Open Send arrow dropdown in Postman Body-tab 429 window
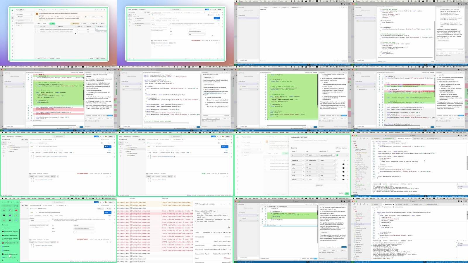 point(110,147)
